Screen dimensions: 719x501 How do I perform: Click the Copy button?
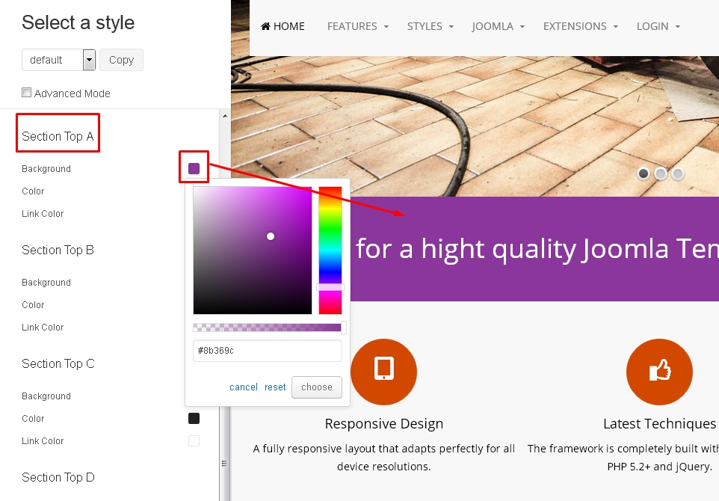(122, 60)
